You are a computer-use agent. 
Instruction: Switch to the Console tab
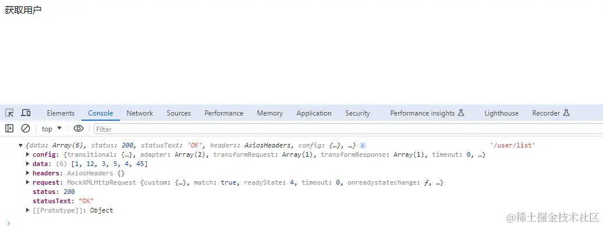[100, 113]
